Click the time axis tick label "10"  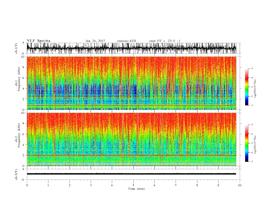point(240,185)
